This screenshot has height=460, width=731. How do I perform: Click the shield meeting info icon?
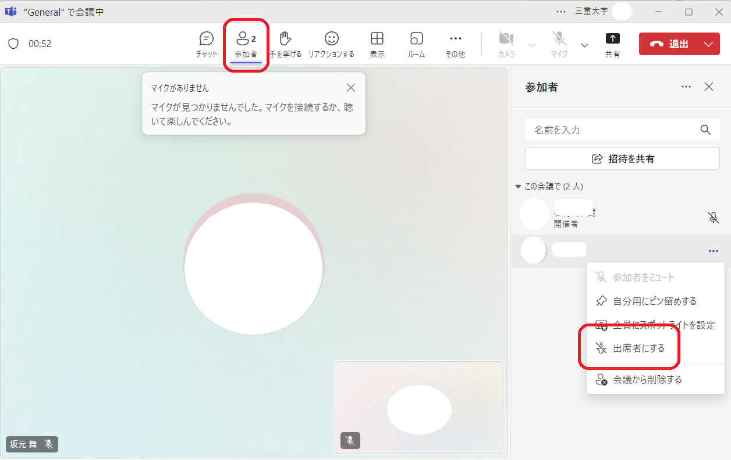pyautogui.click(x=13, y=44)
